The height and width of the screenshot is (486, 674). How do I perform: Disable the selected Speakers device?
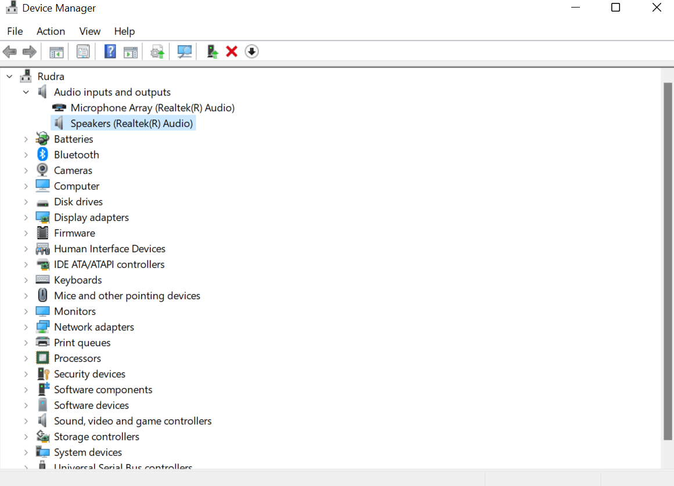click(x=251, y=51)
